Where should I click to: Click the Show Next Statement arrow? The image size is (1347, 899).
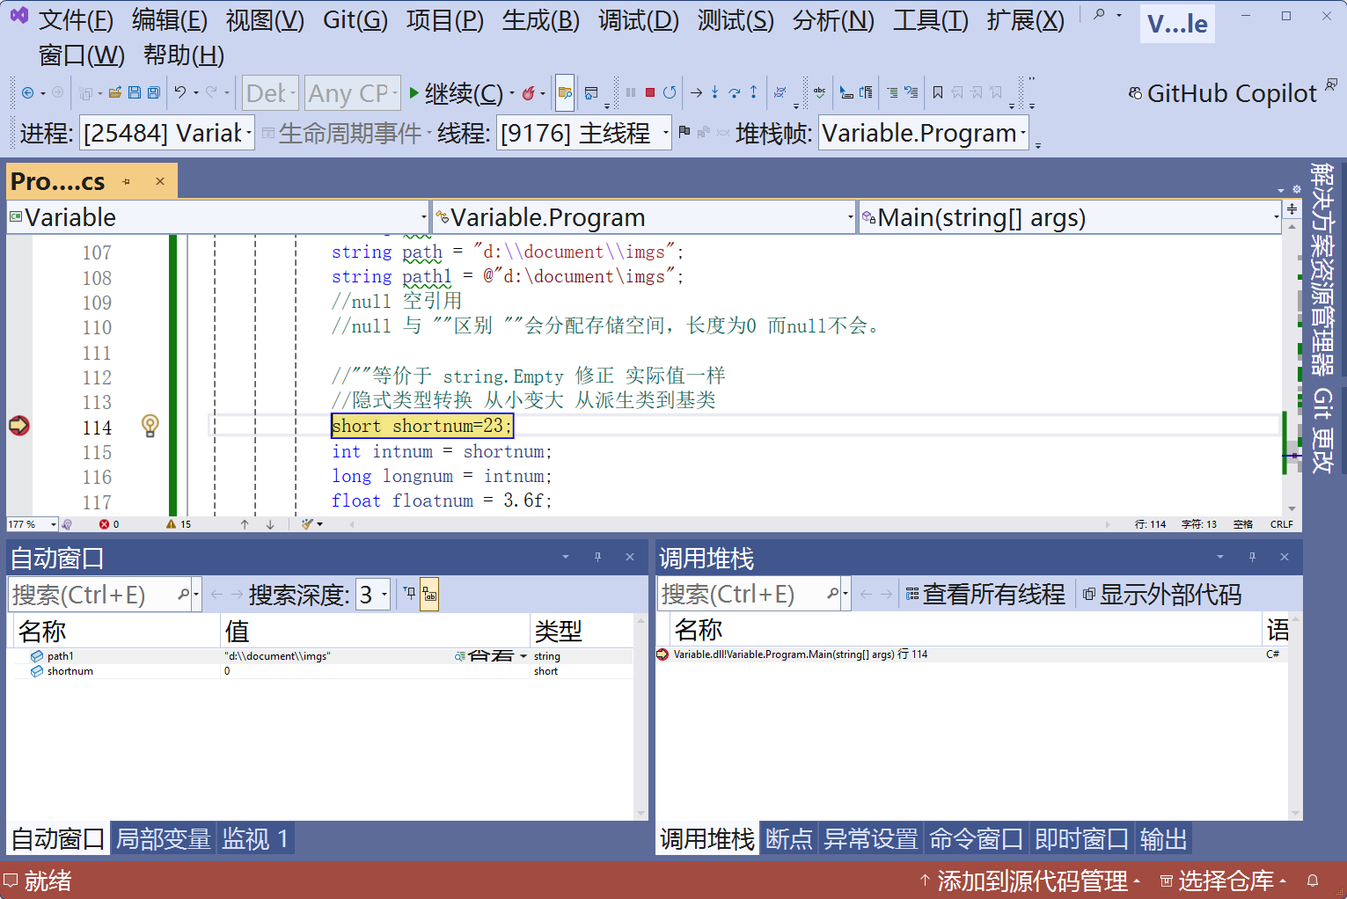(696, 92)
